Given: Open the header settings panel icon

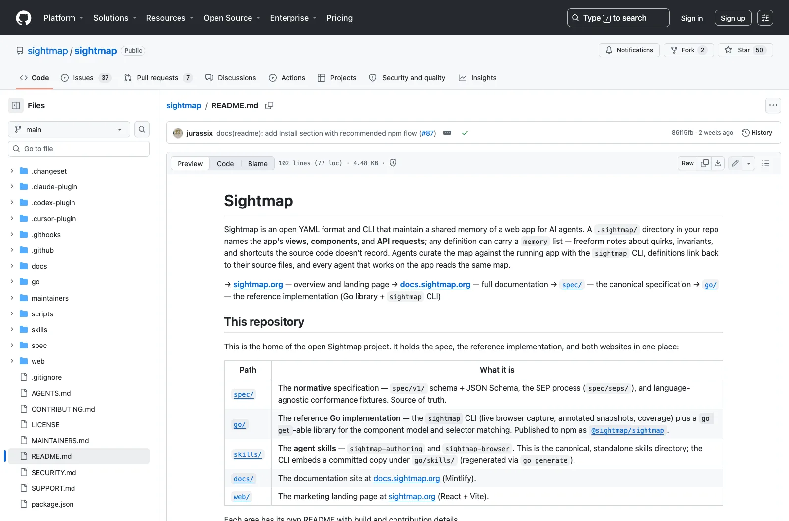Looking at the screenshot, I should point(765,18).
